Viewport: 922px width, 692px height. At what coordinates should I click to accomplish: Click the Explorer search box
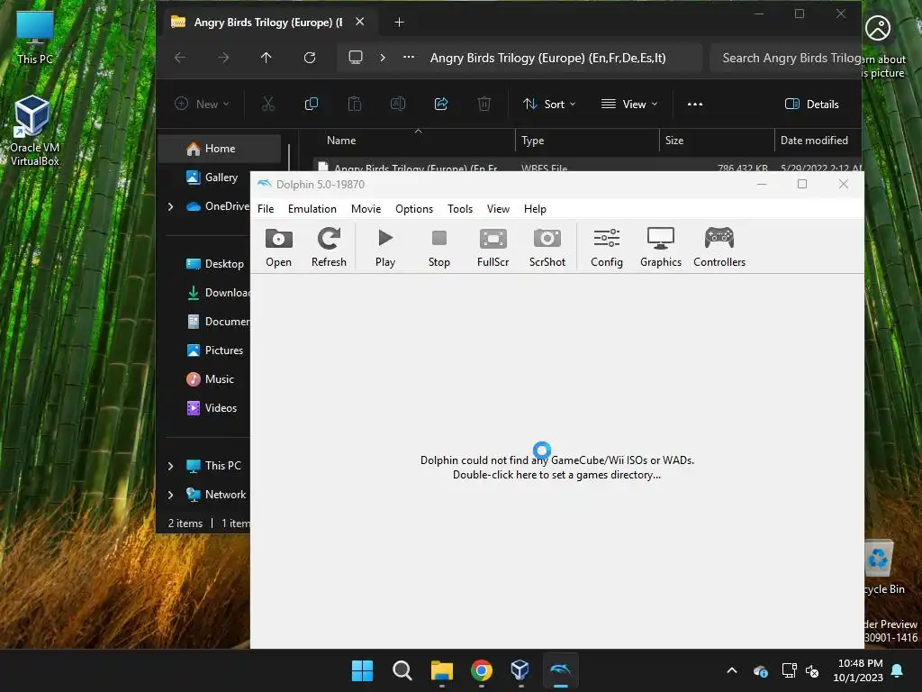[x=786, y=58]
